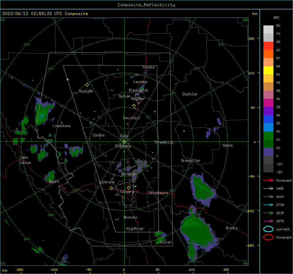This screenshot has width=293, height=274.
Task: Click the Cochrane label
Action: (106, 182)
